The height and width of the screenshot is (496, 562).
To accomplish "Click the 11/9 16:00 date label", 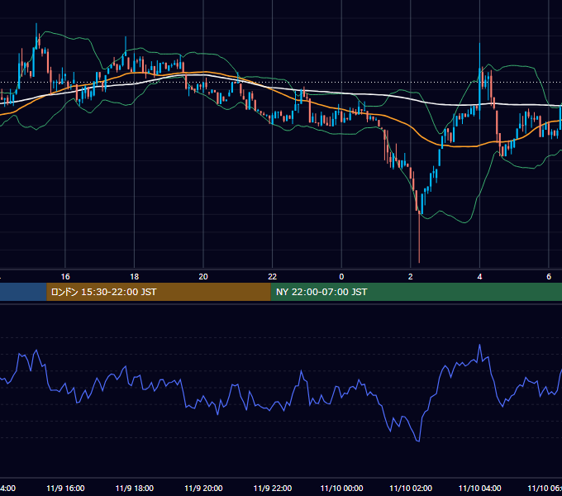I will (65, 488).
